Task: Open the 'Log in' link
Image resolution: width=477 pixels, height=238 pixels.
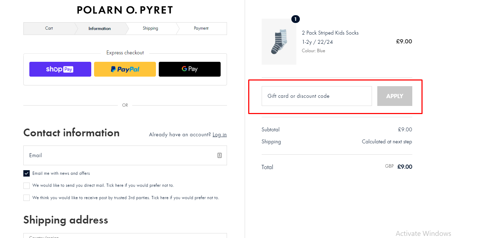Action: pos(220,135)
